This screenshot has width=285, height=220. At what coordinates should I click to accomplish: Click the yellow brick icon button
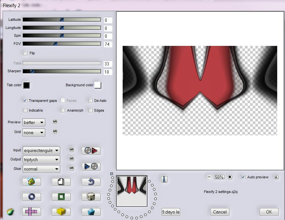click(x=61, y=212)
